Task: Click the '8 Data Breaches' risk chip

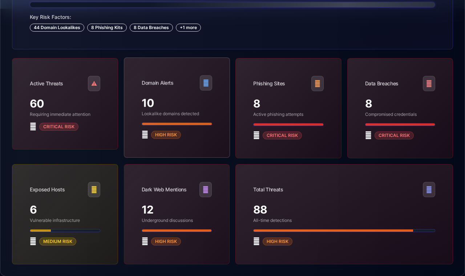Action: pos(151,28)
